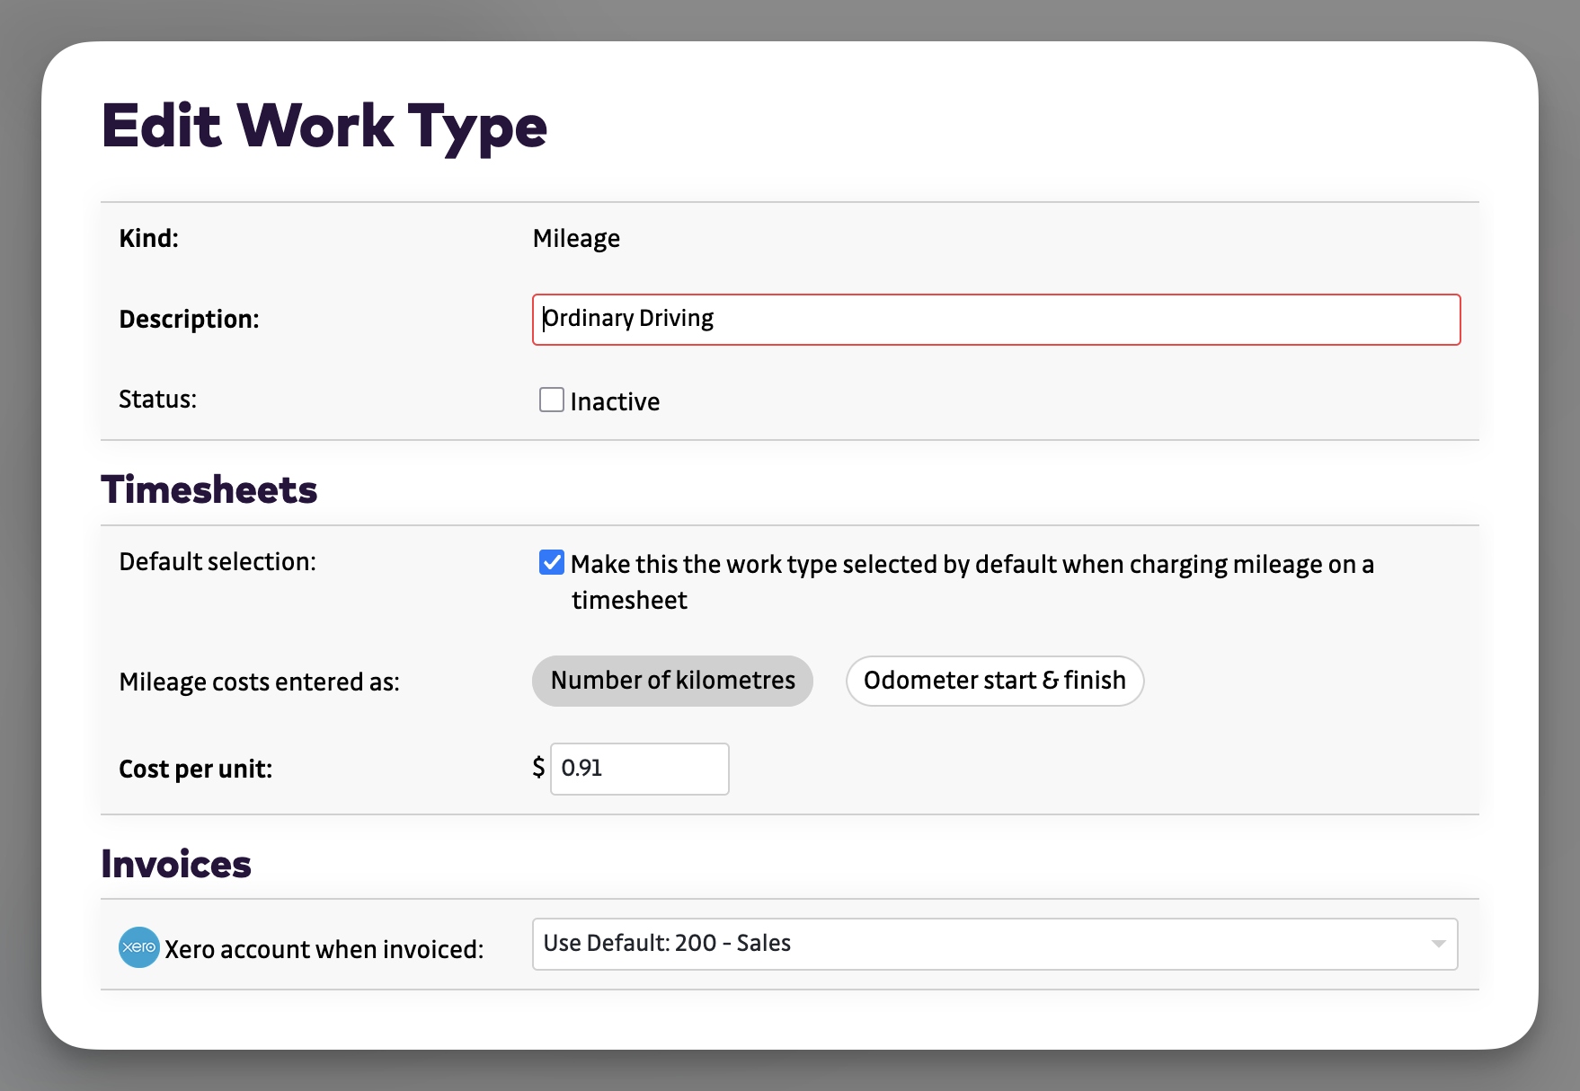Click the Timesheets section heading
Screen dimensions: 1580x1091
click(209, 489)
